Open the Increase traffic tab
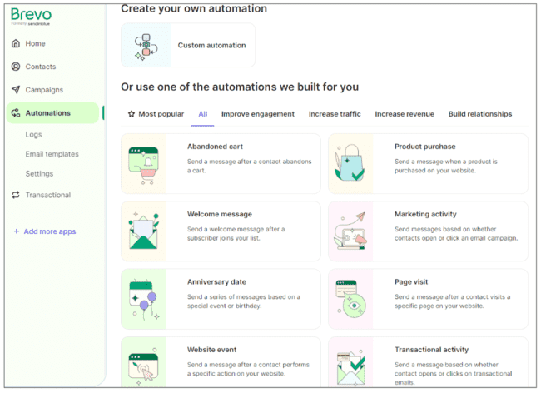This screenshot has width=541, height=393. pos(335,114)
